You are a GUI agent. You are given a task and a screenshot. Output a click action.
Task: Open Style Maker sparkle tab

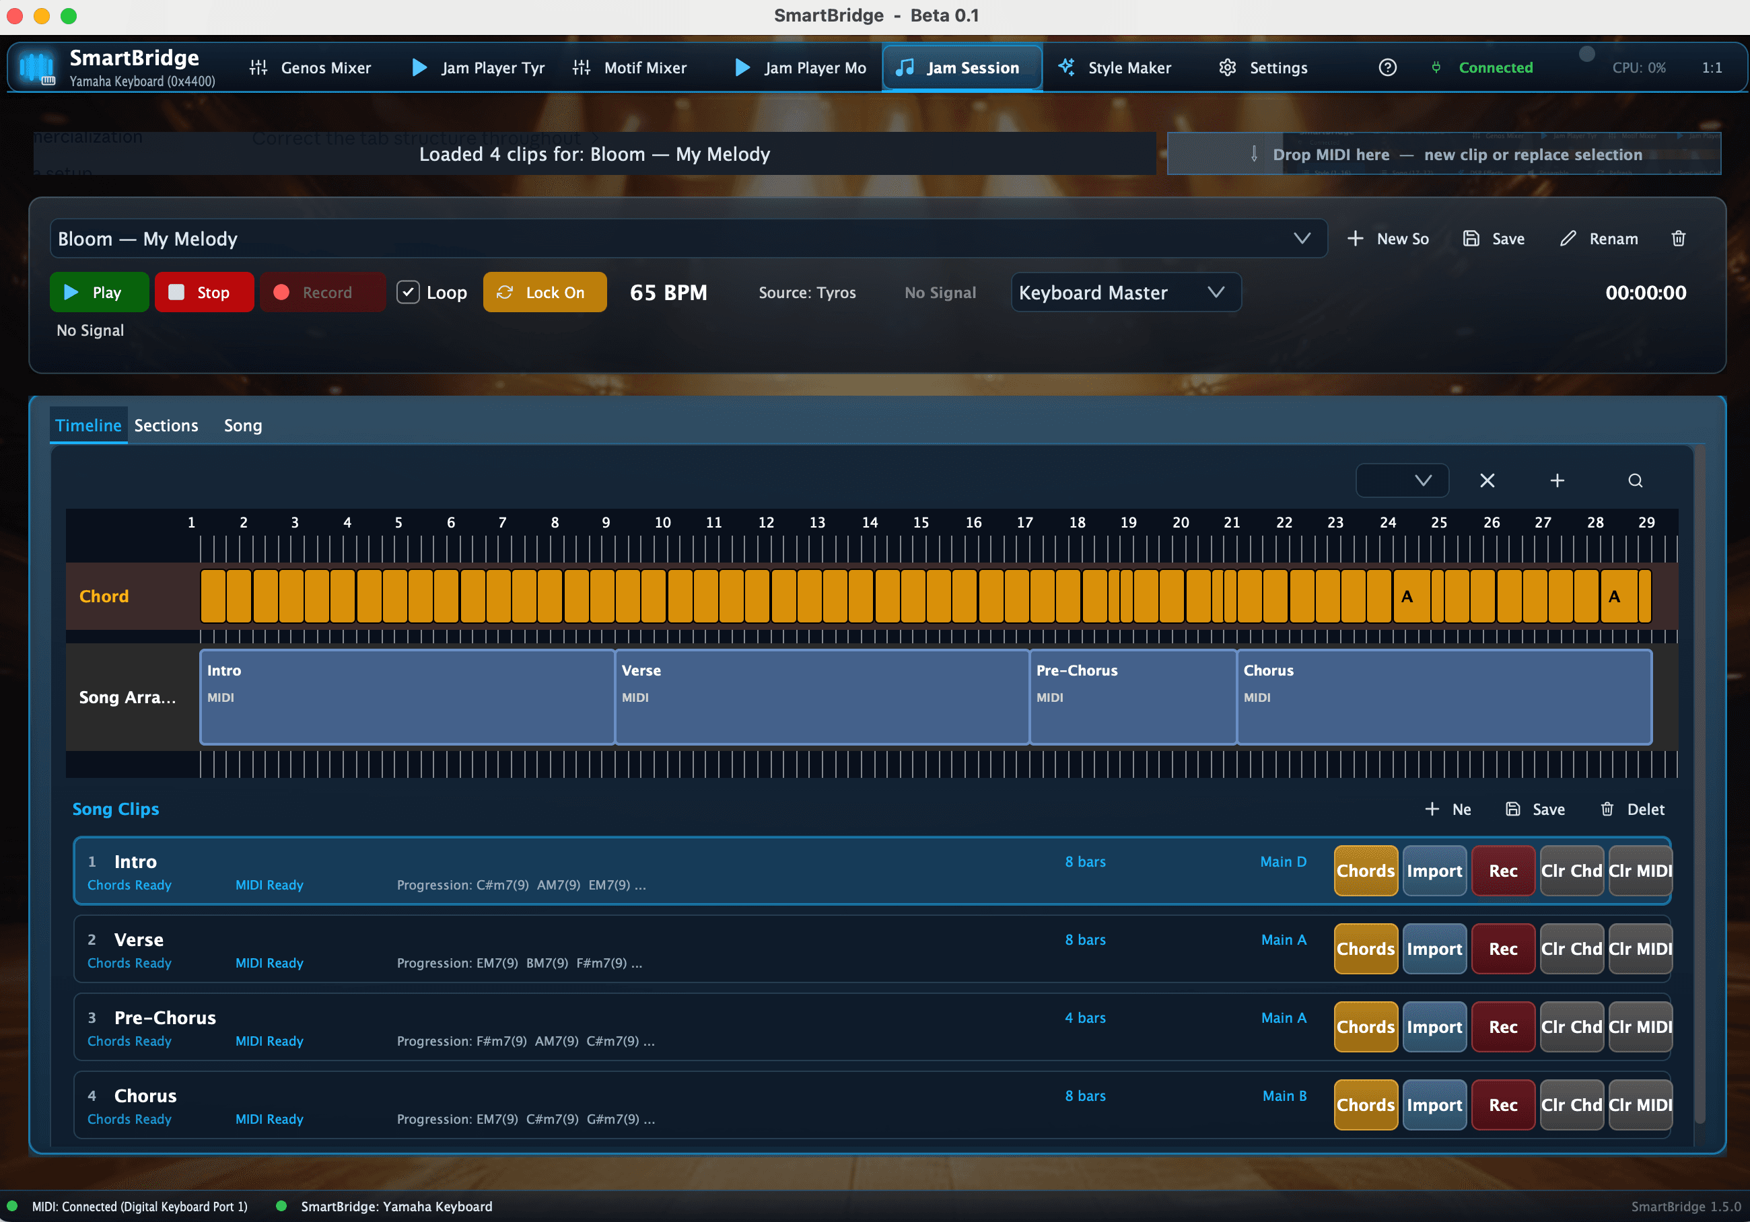pos(1115,68)
